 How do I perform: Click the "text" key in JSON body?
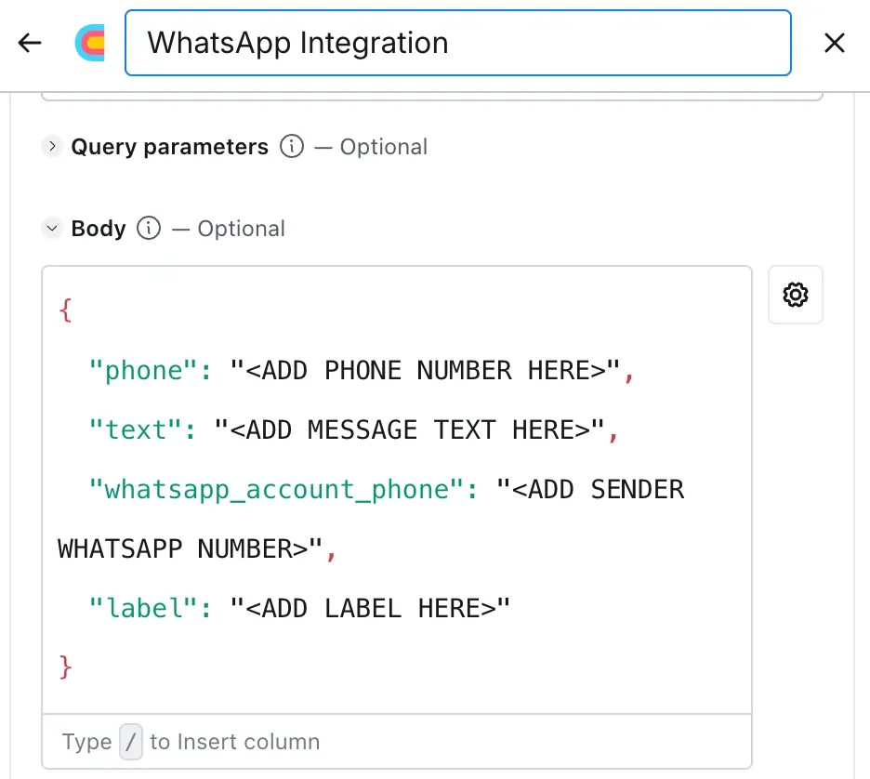click(136, 430)
